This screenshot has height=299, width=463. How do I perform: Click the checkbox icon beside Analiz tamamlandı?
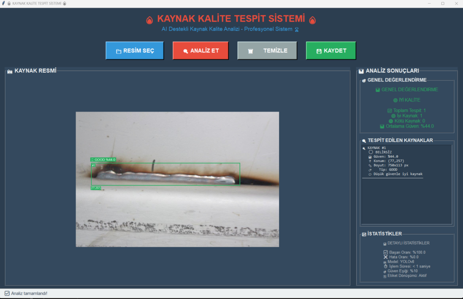click(x=7, y=293)
